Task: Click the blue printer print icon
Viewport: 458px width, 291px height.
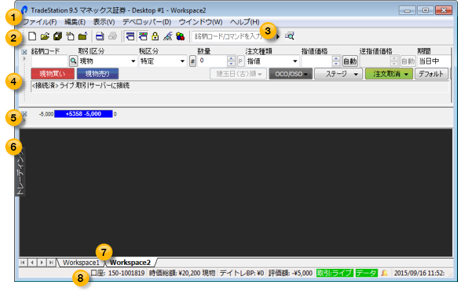Action: (100, 36)
